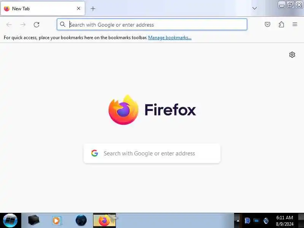
Task: Show hidden system tray icons
Action: (238, 221)
